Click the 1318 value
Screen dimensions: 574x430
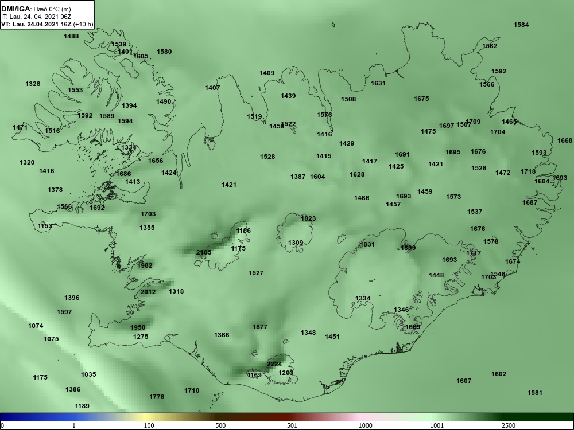click(176, 291)
